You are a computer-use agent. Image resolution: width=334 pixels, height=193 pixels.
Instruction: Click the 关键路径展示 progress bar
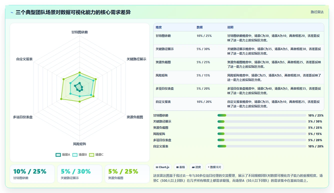(x=262, y=122)
